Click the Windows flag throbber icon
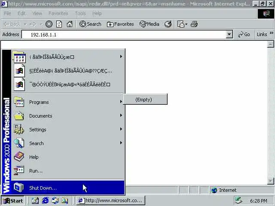Image resolution: width=275 pixels, height=206 pixels. 266,13
